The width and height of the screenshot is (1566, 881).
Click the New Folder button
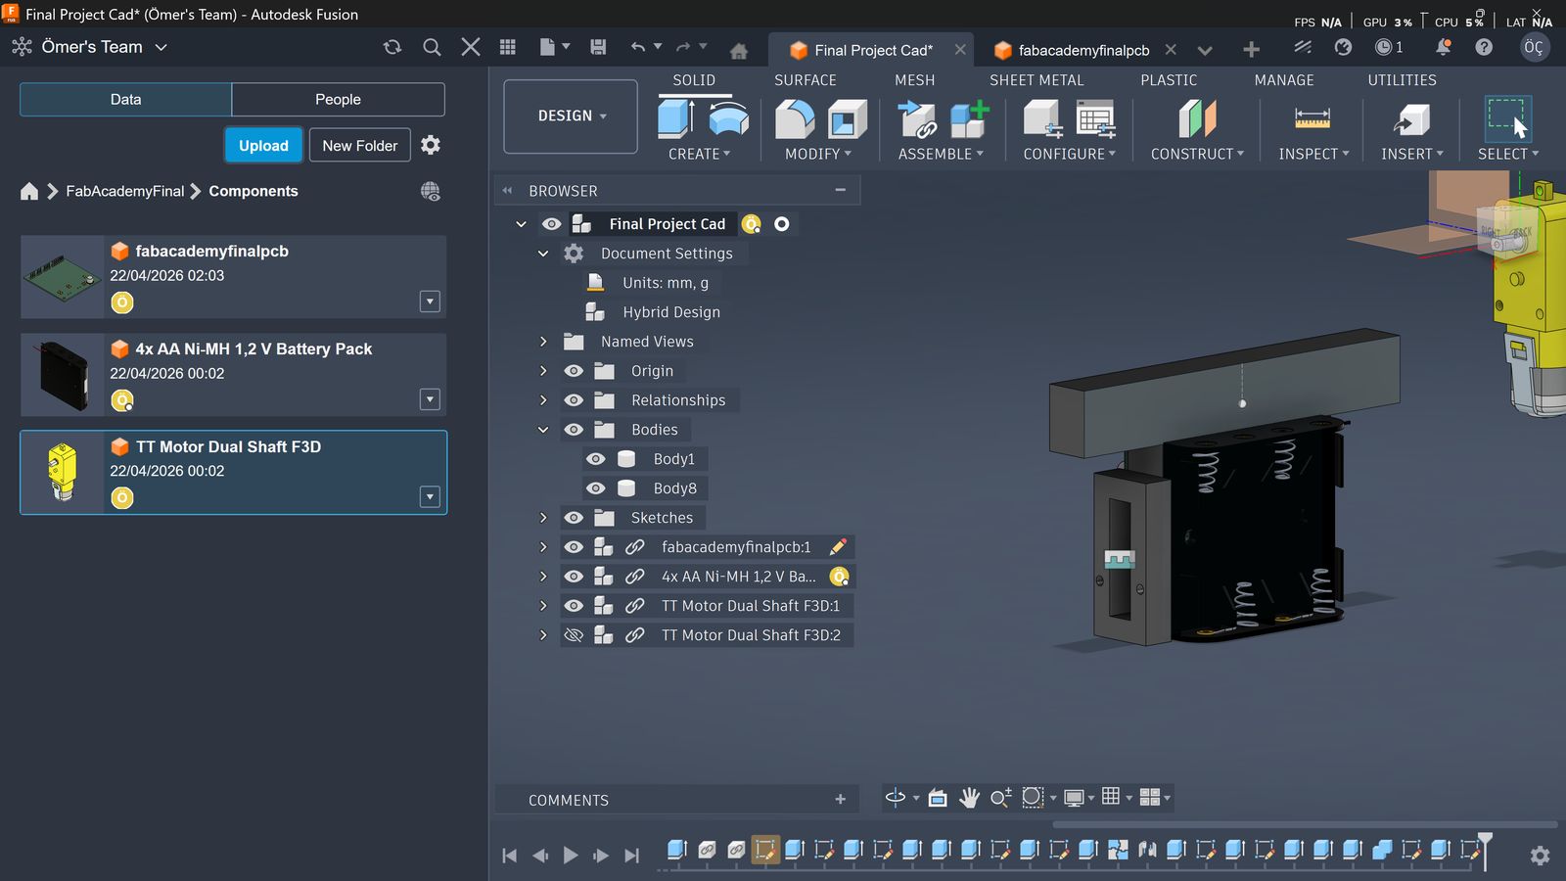point(360,145)
